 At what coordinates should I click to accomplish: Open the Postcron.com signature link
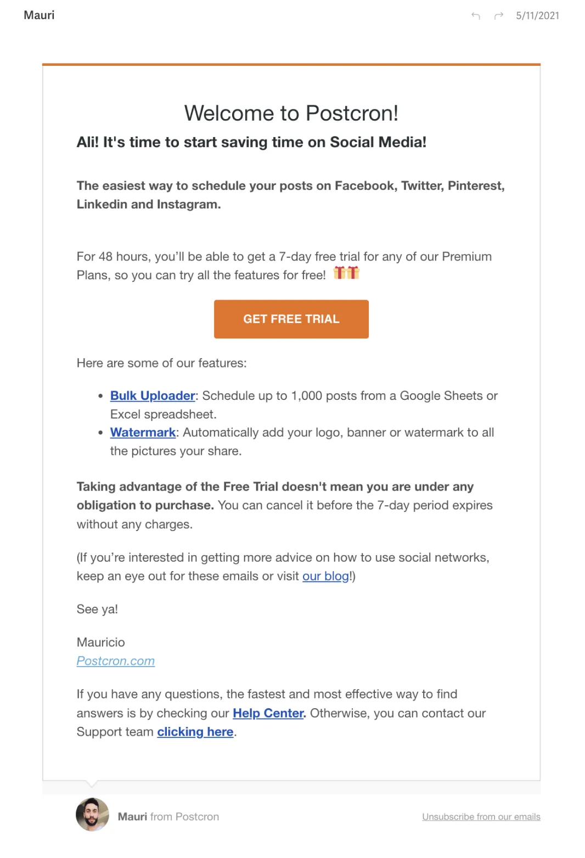click(x=116, y=661)
